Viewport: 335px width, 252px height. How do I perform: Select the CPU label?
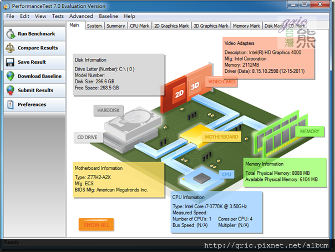tap(226, 174)
